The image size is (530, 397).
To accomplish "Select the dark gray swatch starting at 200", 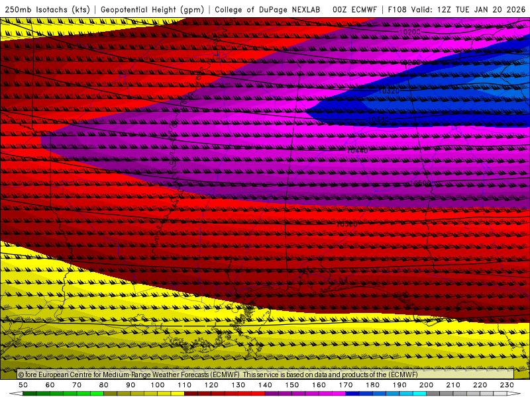I will [x=433, y=394].
